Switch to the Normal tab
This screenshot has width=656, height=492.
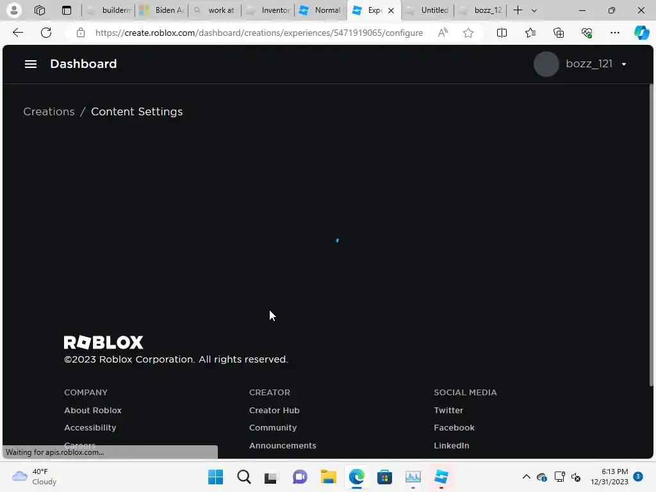pyautogui.click(x=322, y=10)
